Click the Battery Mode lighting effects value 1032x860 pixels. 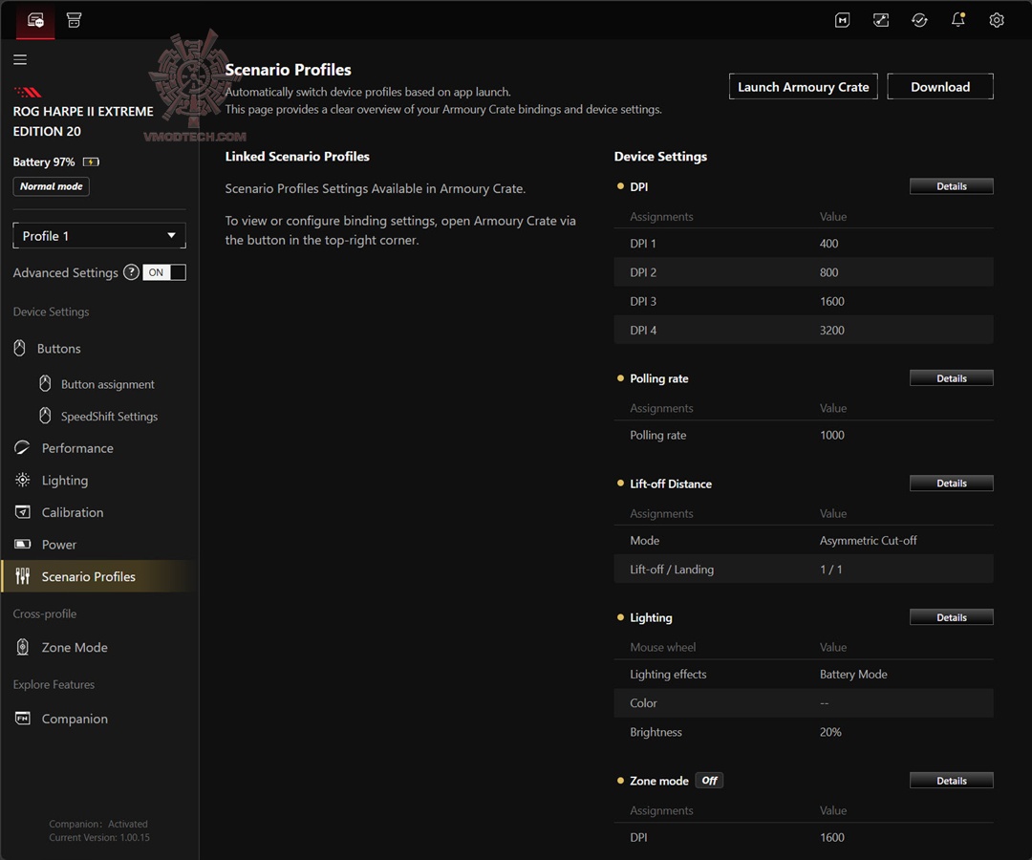(x=853, y=675)
